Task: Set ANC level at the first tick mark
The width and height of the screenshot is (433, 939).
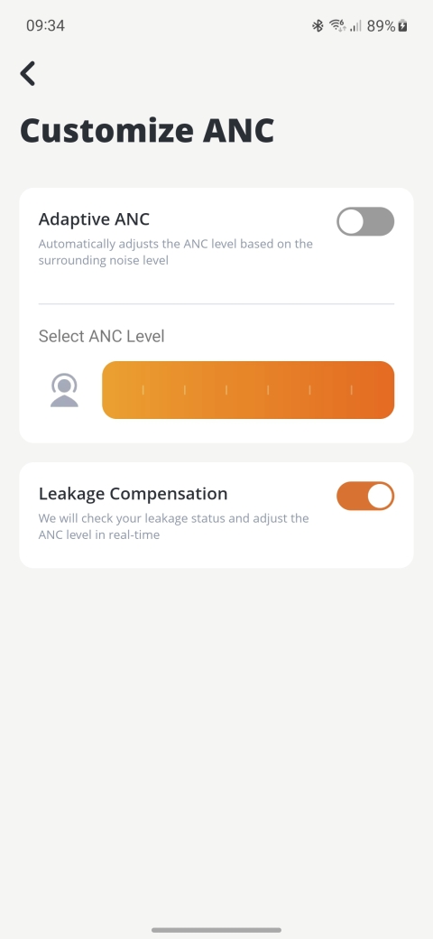Action: pyautogui.click(x=143, y=390)
